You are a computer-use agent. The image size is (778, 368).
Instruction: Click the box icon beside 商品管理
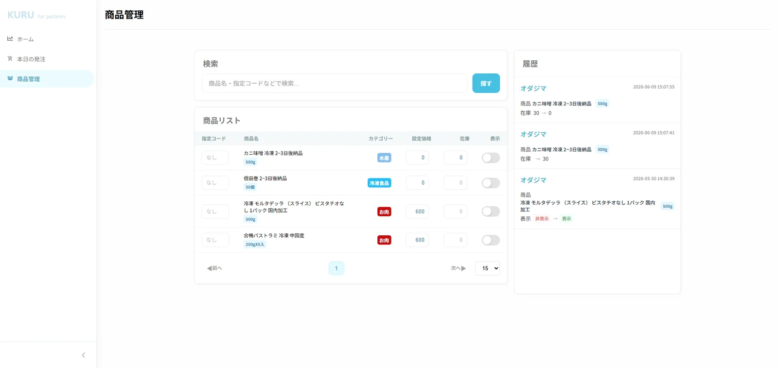point(10,79)
